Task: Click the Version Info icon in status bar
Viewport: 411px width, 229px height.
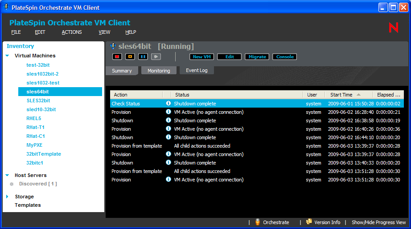Action: [309, 222]
